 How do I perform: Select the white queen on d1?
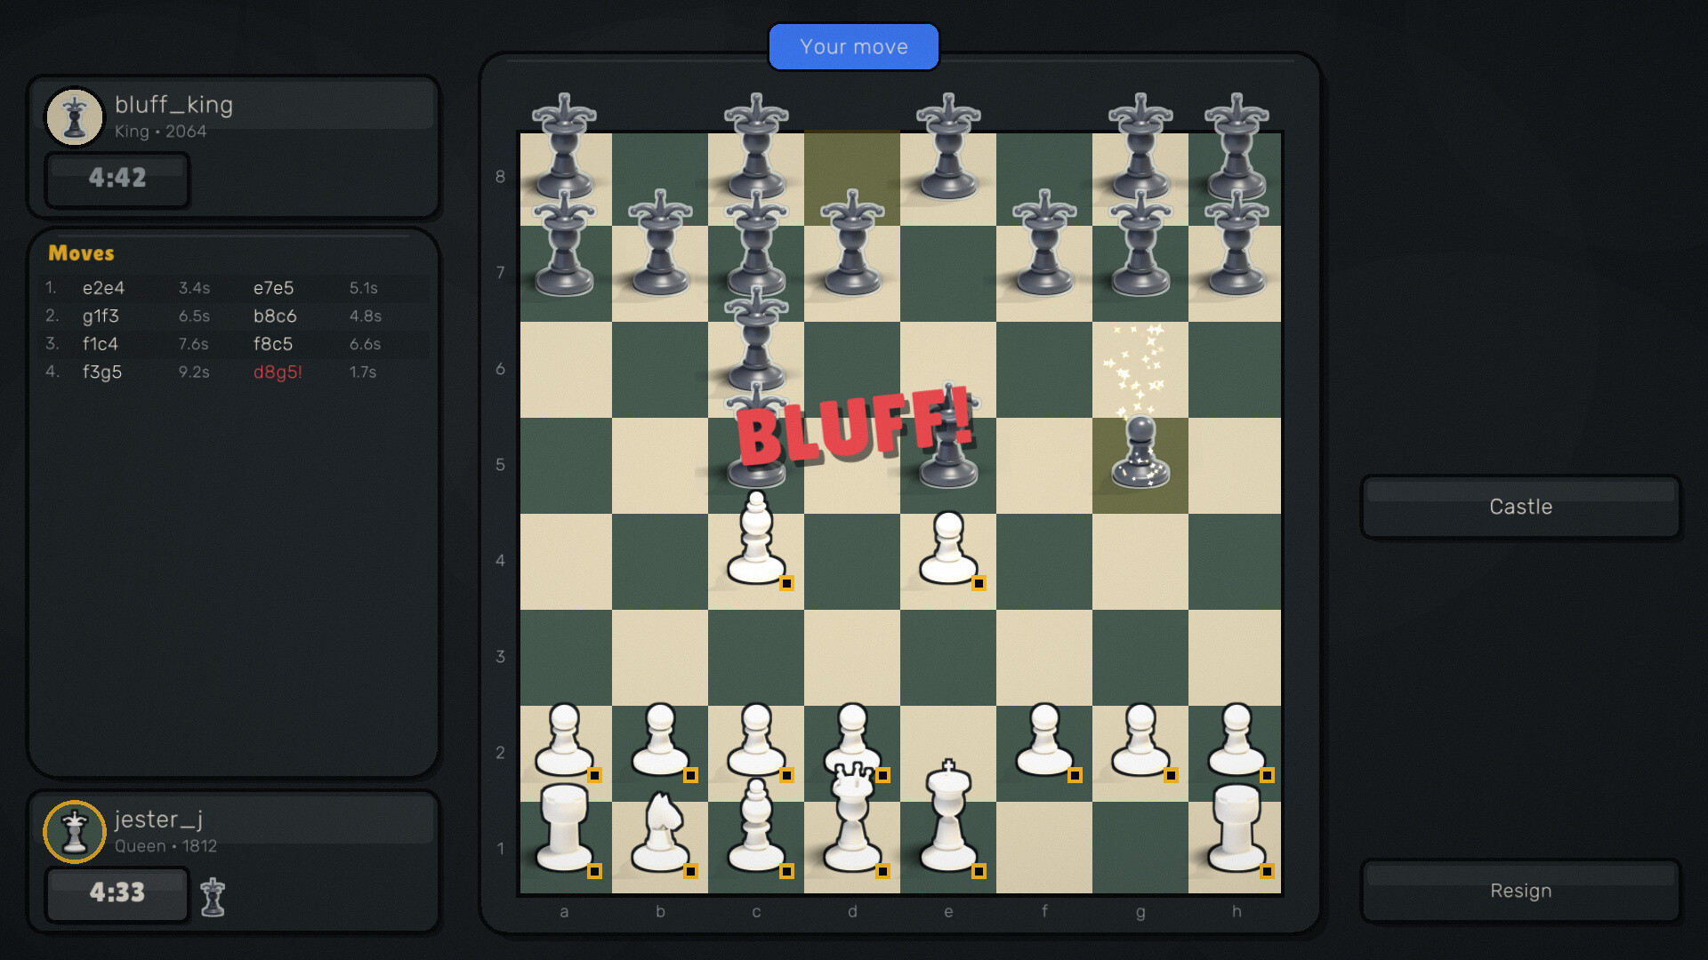click(852, 818)
